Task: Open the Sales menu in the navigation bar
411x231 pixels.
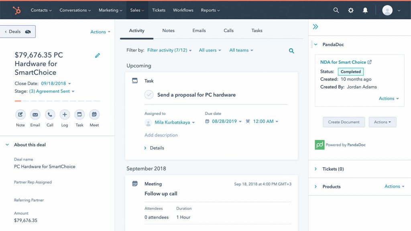Action: coord(137,10)
